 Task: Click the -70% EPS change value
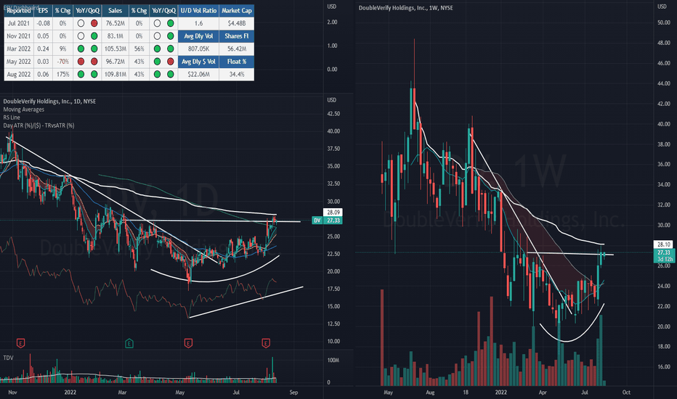[62, 62]
